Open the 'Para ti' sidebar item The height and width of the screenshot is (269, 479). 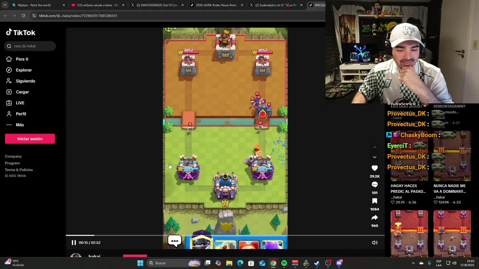tap(22, 59)
